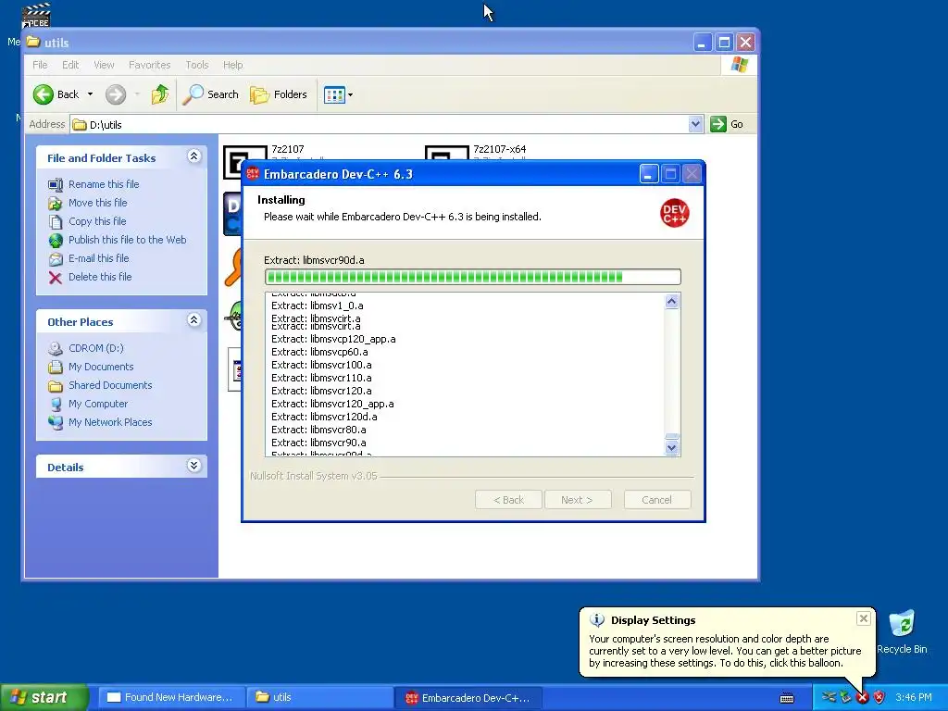
Task: Click the installer Next button
Action: tap(578, 500)
